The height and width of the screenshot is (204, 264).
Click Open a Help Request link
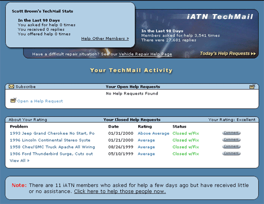click(x=40, y=101)
